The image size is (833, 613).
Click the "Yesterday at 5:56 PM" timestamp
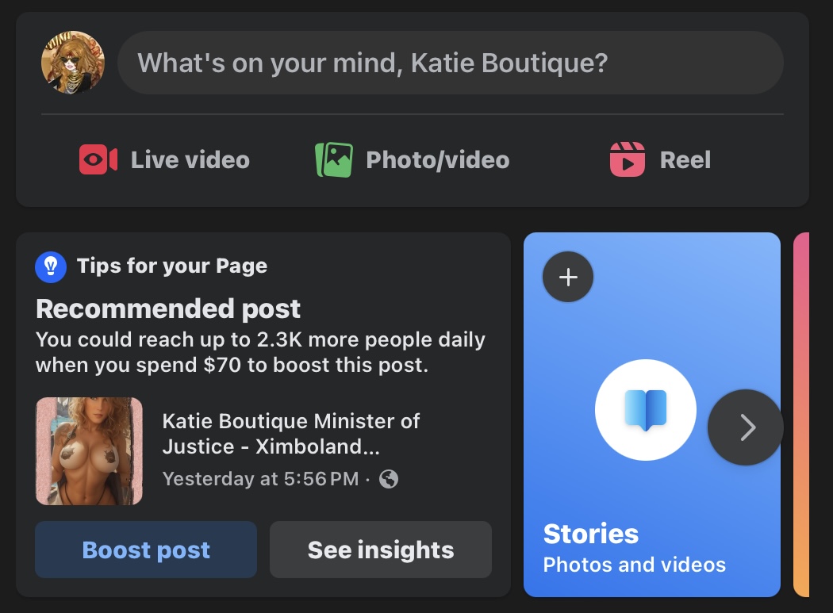tap(260, 479)
